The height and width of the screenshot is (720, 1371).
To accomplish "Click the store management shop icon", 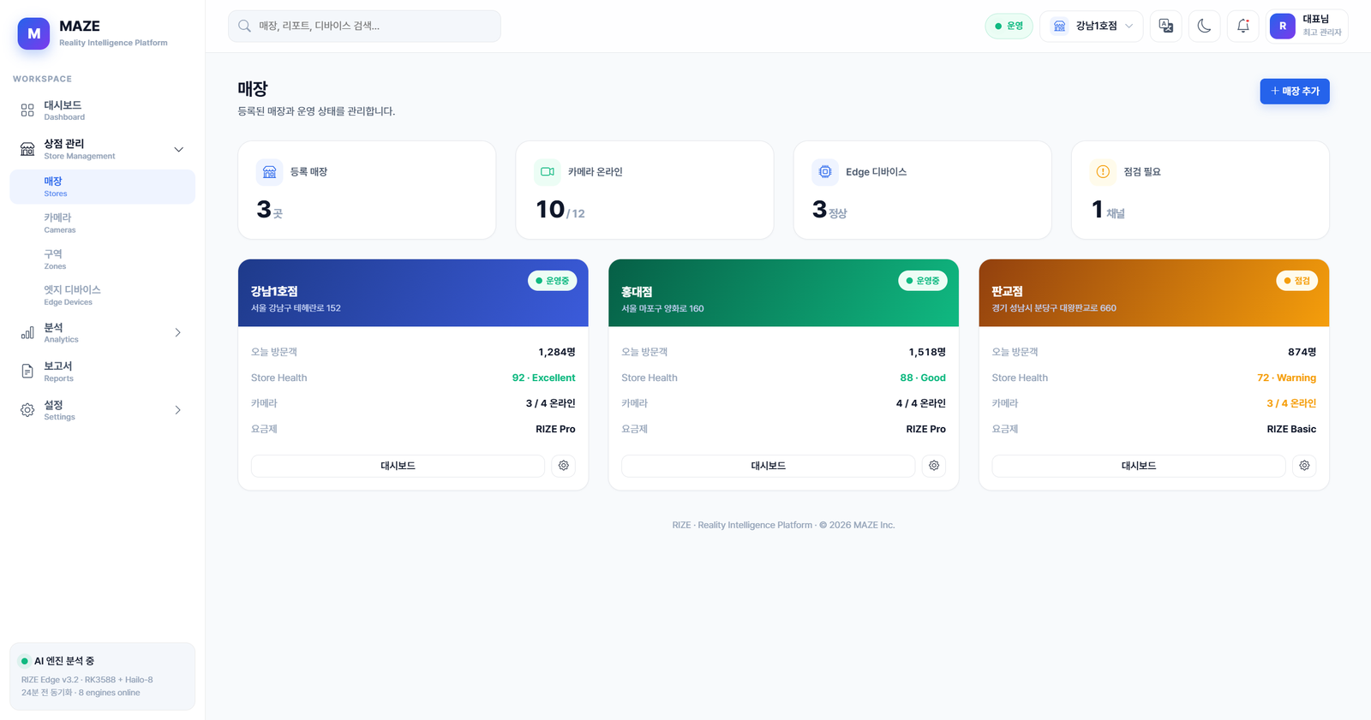I will 27,149.
